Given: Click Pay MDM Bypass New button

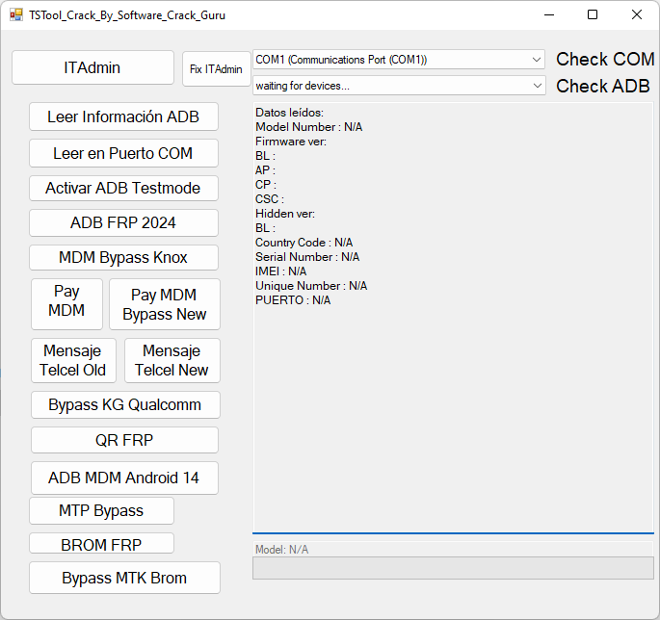Looking at the screenshot, I should [x=165, y=304].
